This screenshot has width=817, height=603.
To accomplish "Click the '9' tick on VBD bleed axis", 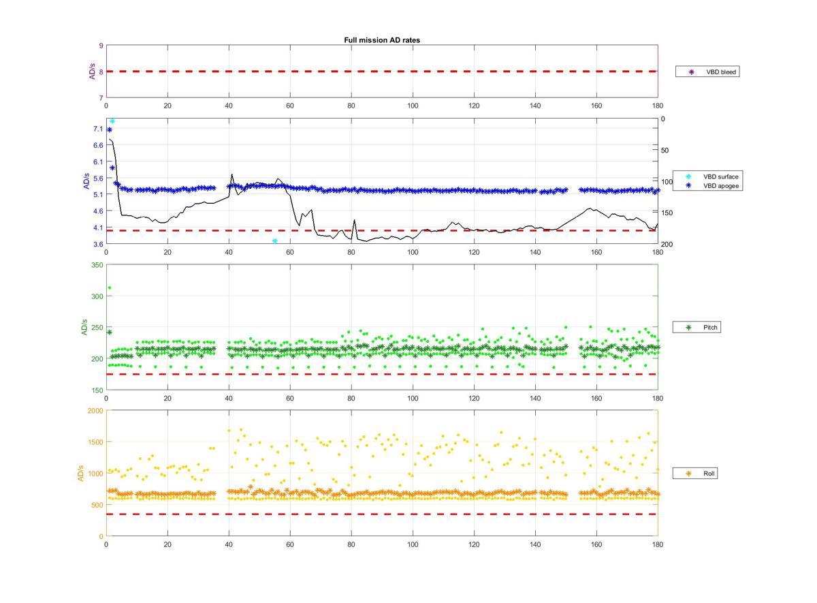I will 101,46.
